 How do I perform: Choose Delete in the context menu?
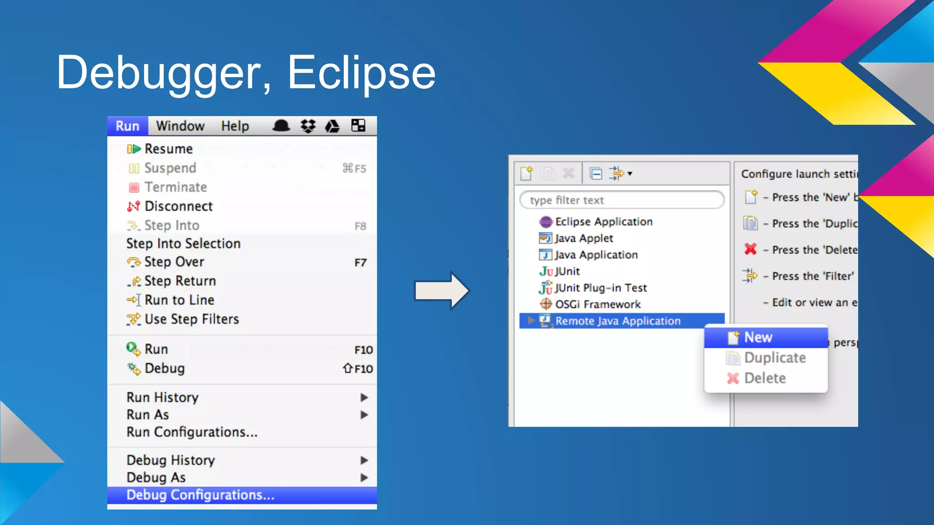766,378
